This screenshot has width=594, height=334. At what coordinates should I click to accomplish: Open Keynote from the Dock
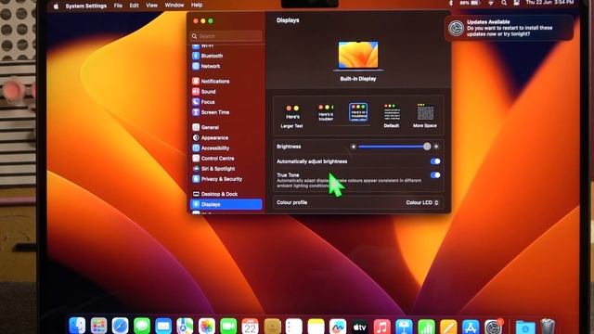click(x=405, y=326)
